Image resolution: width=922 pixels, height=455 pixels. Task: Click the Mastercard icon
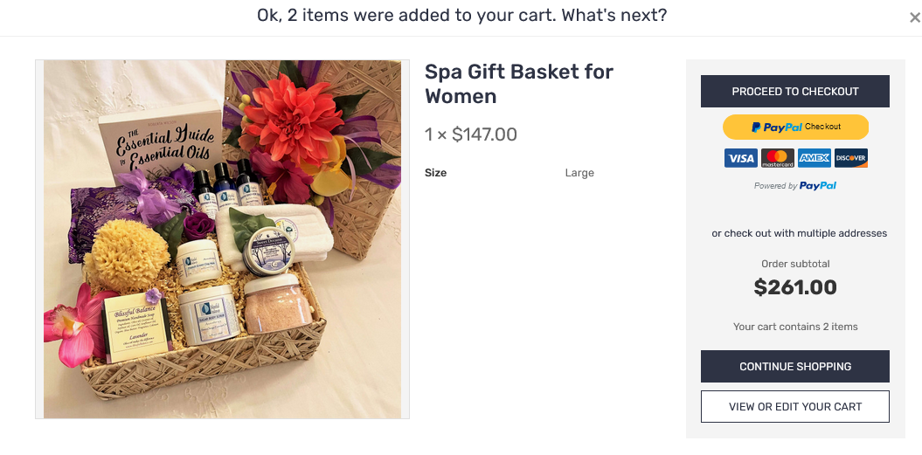777,158
